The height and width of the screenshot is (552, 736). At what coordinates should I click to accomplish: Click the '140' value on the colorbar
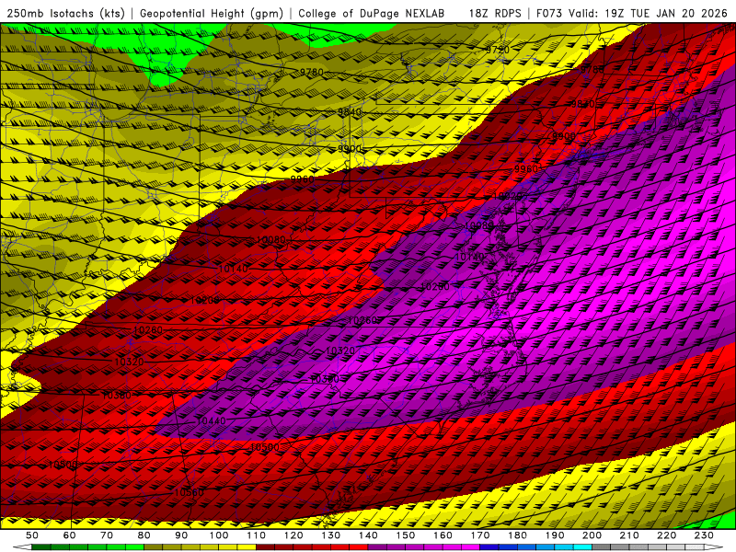(x=368, y=535)
